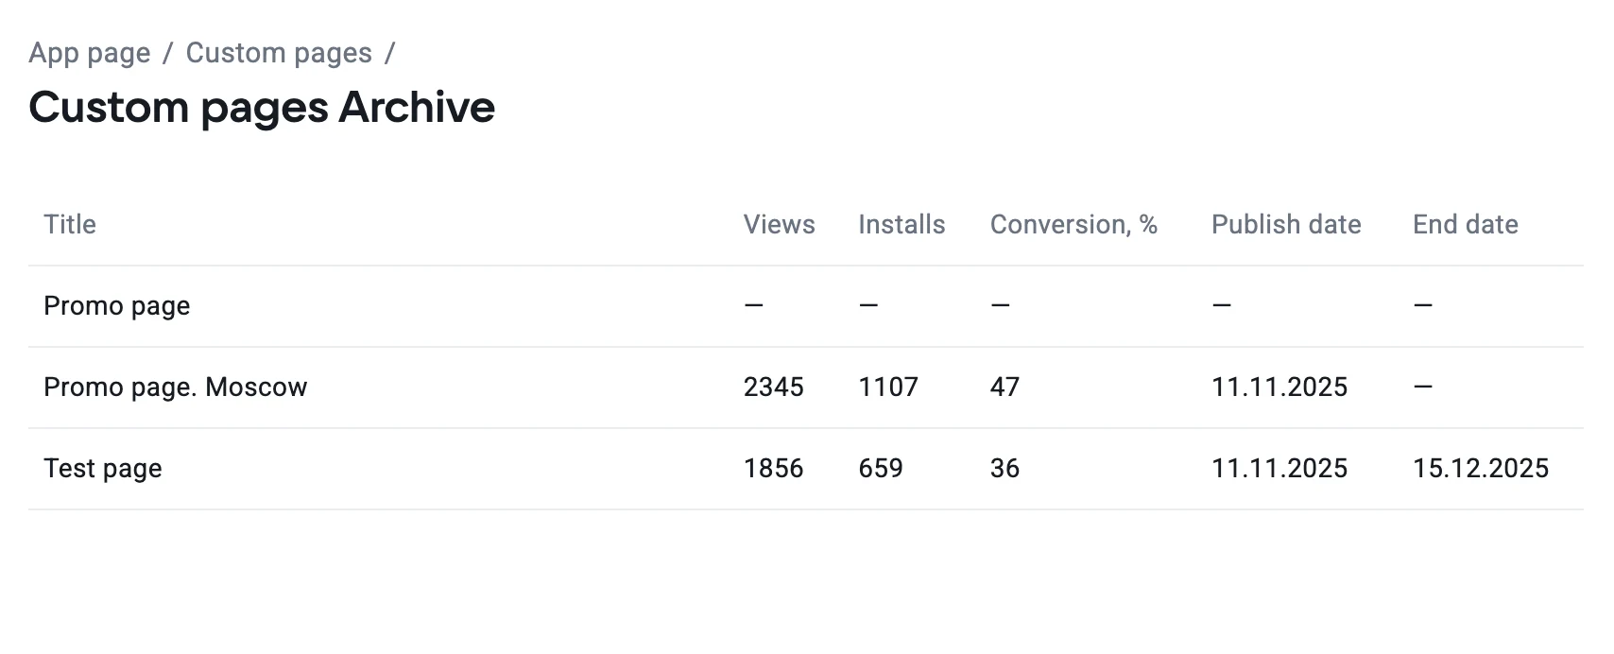Open the Promo page row

(x=117, y=305)
